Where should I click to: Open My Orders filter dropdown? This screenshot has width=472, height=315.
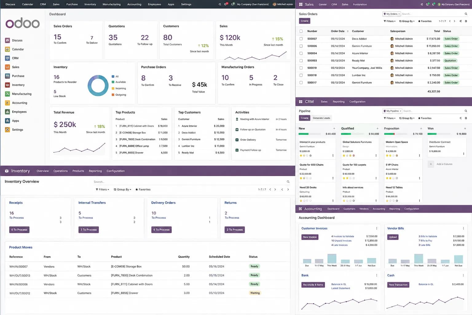point(391,14)
